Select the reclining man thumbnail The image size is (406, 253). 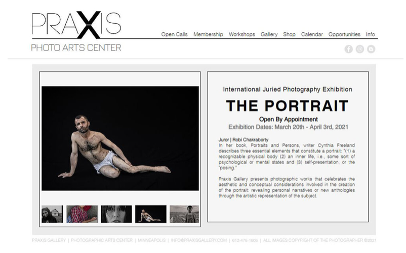click(x=151, y=214)
